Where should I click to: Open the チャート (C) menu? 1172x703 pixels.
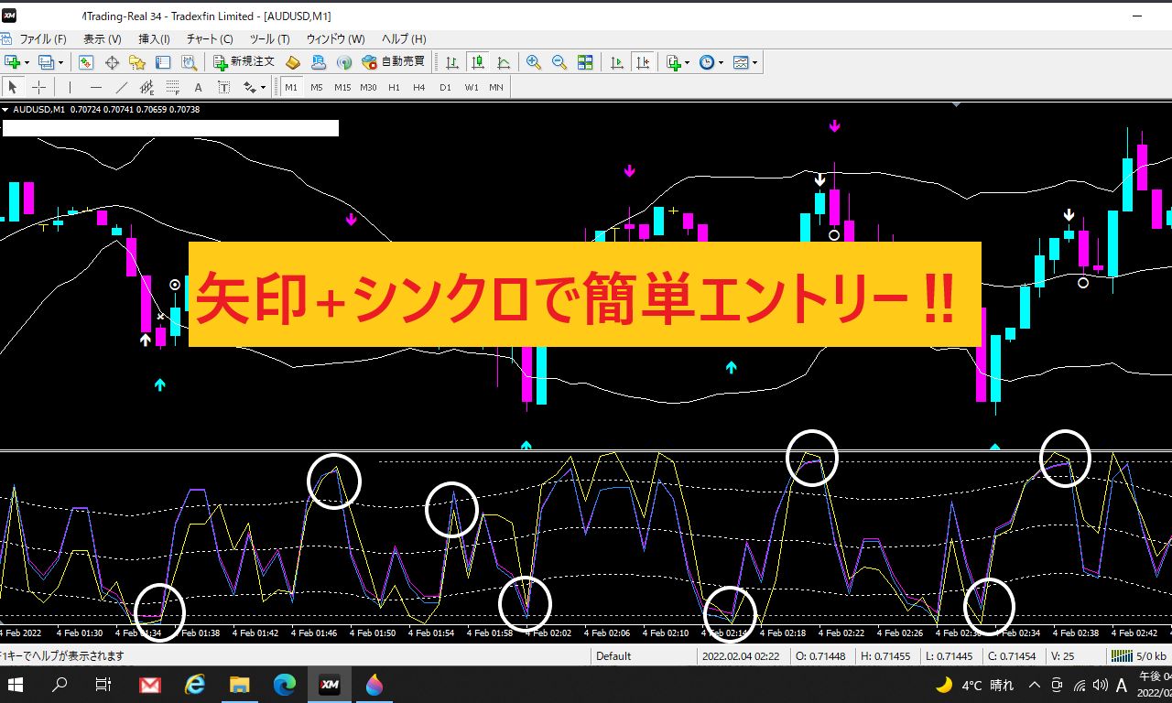(210, 39)
